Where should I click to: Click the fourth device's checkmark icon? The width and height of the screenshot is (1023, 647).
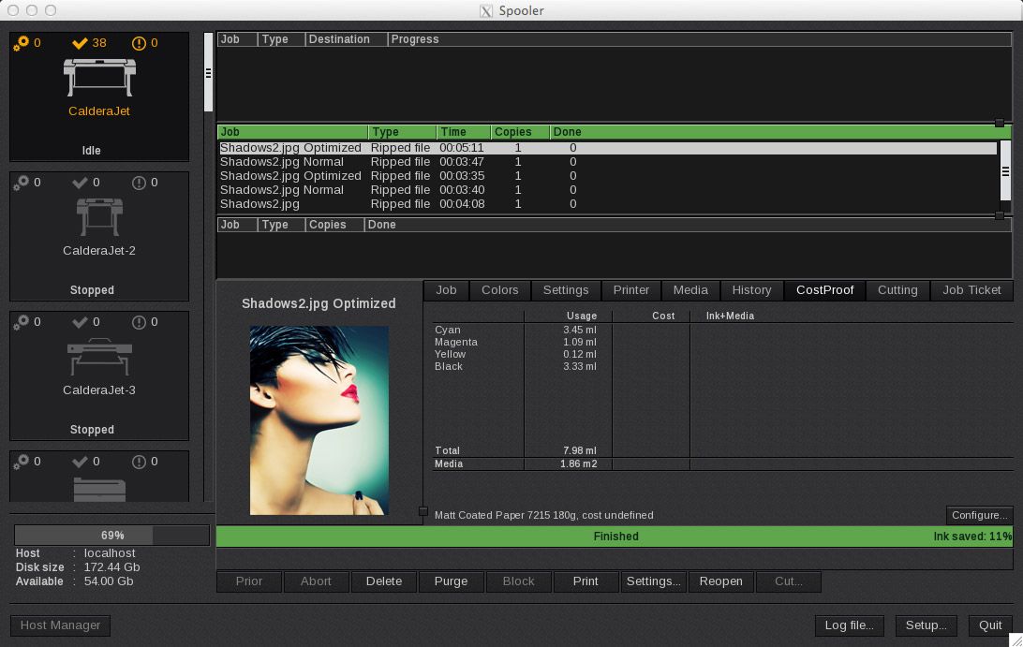pyautogui.click(x=80, y=462)
